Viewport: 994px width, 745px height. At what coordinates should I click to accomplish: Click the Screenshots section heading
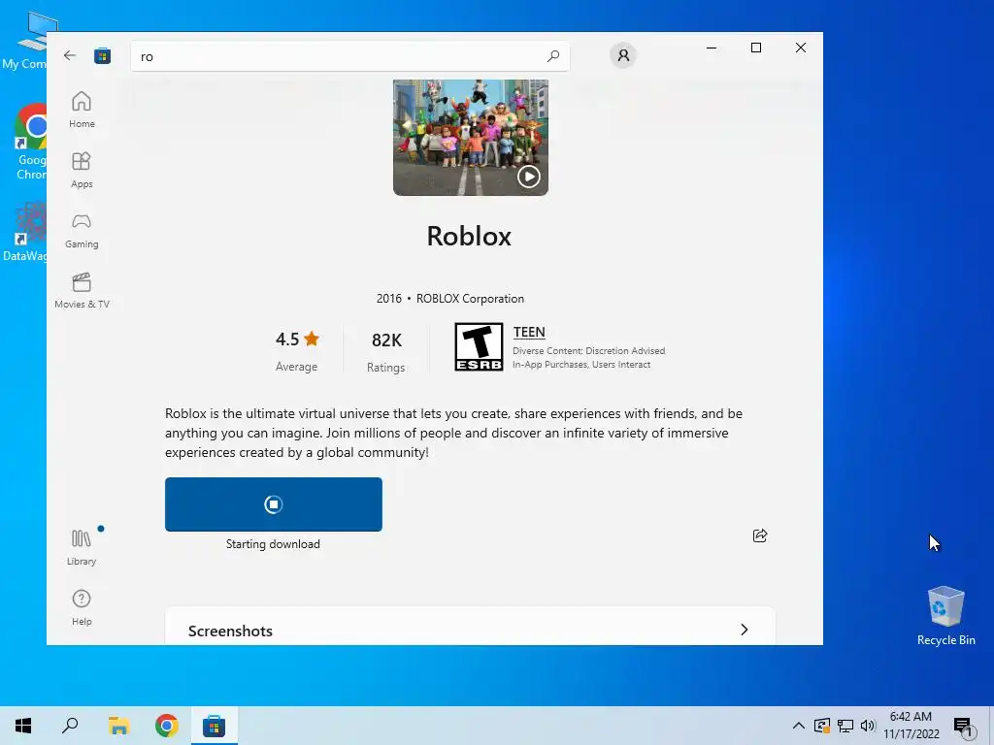pos(230,631)
